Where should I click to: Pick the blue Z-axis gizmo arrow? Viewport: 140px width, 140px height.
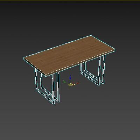pos(70,77)
